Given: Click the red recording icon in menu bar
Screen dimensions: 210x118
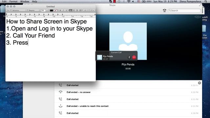Looking at the screenshot, I should click(115, 1).
